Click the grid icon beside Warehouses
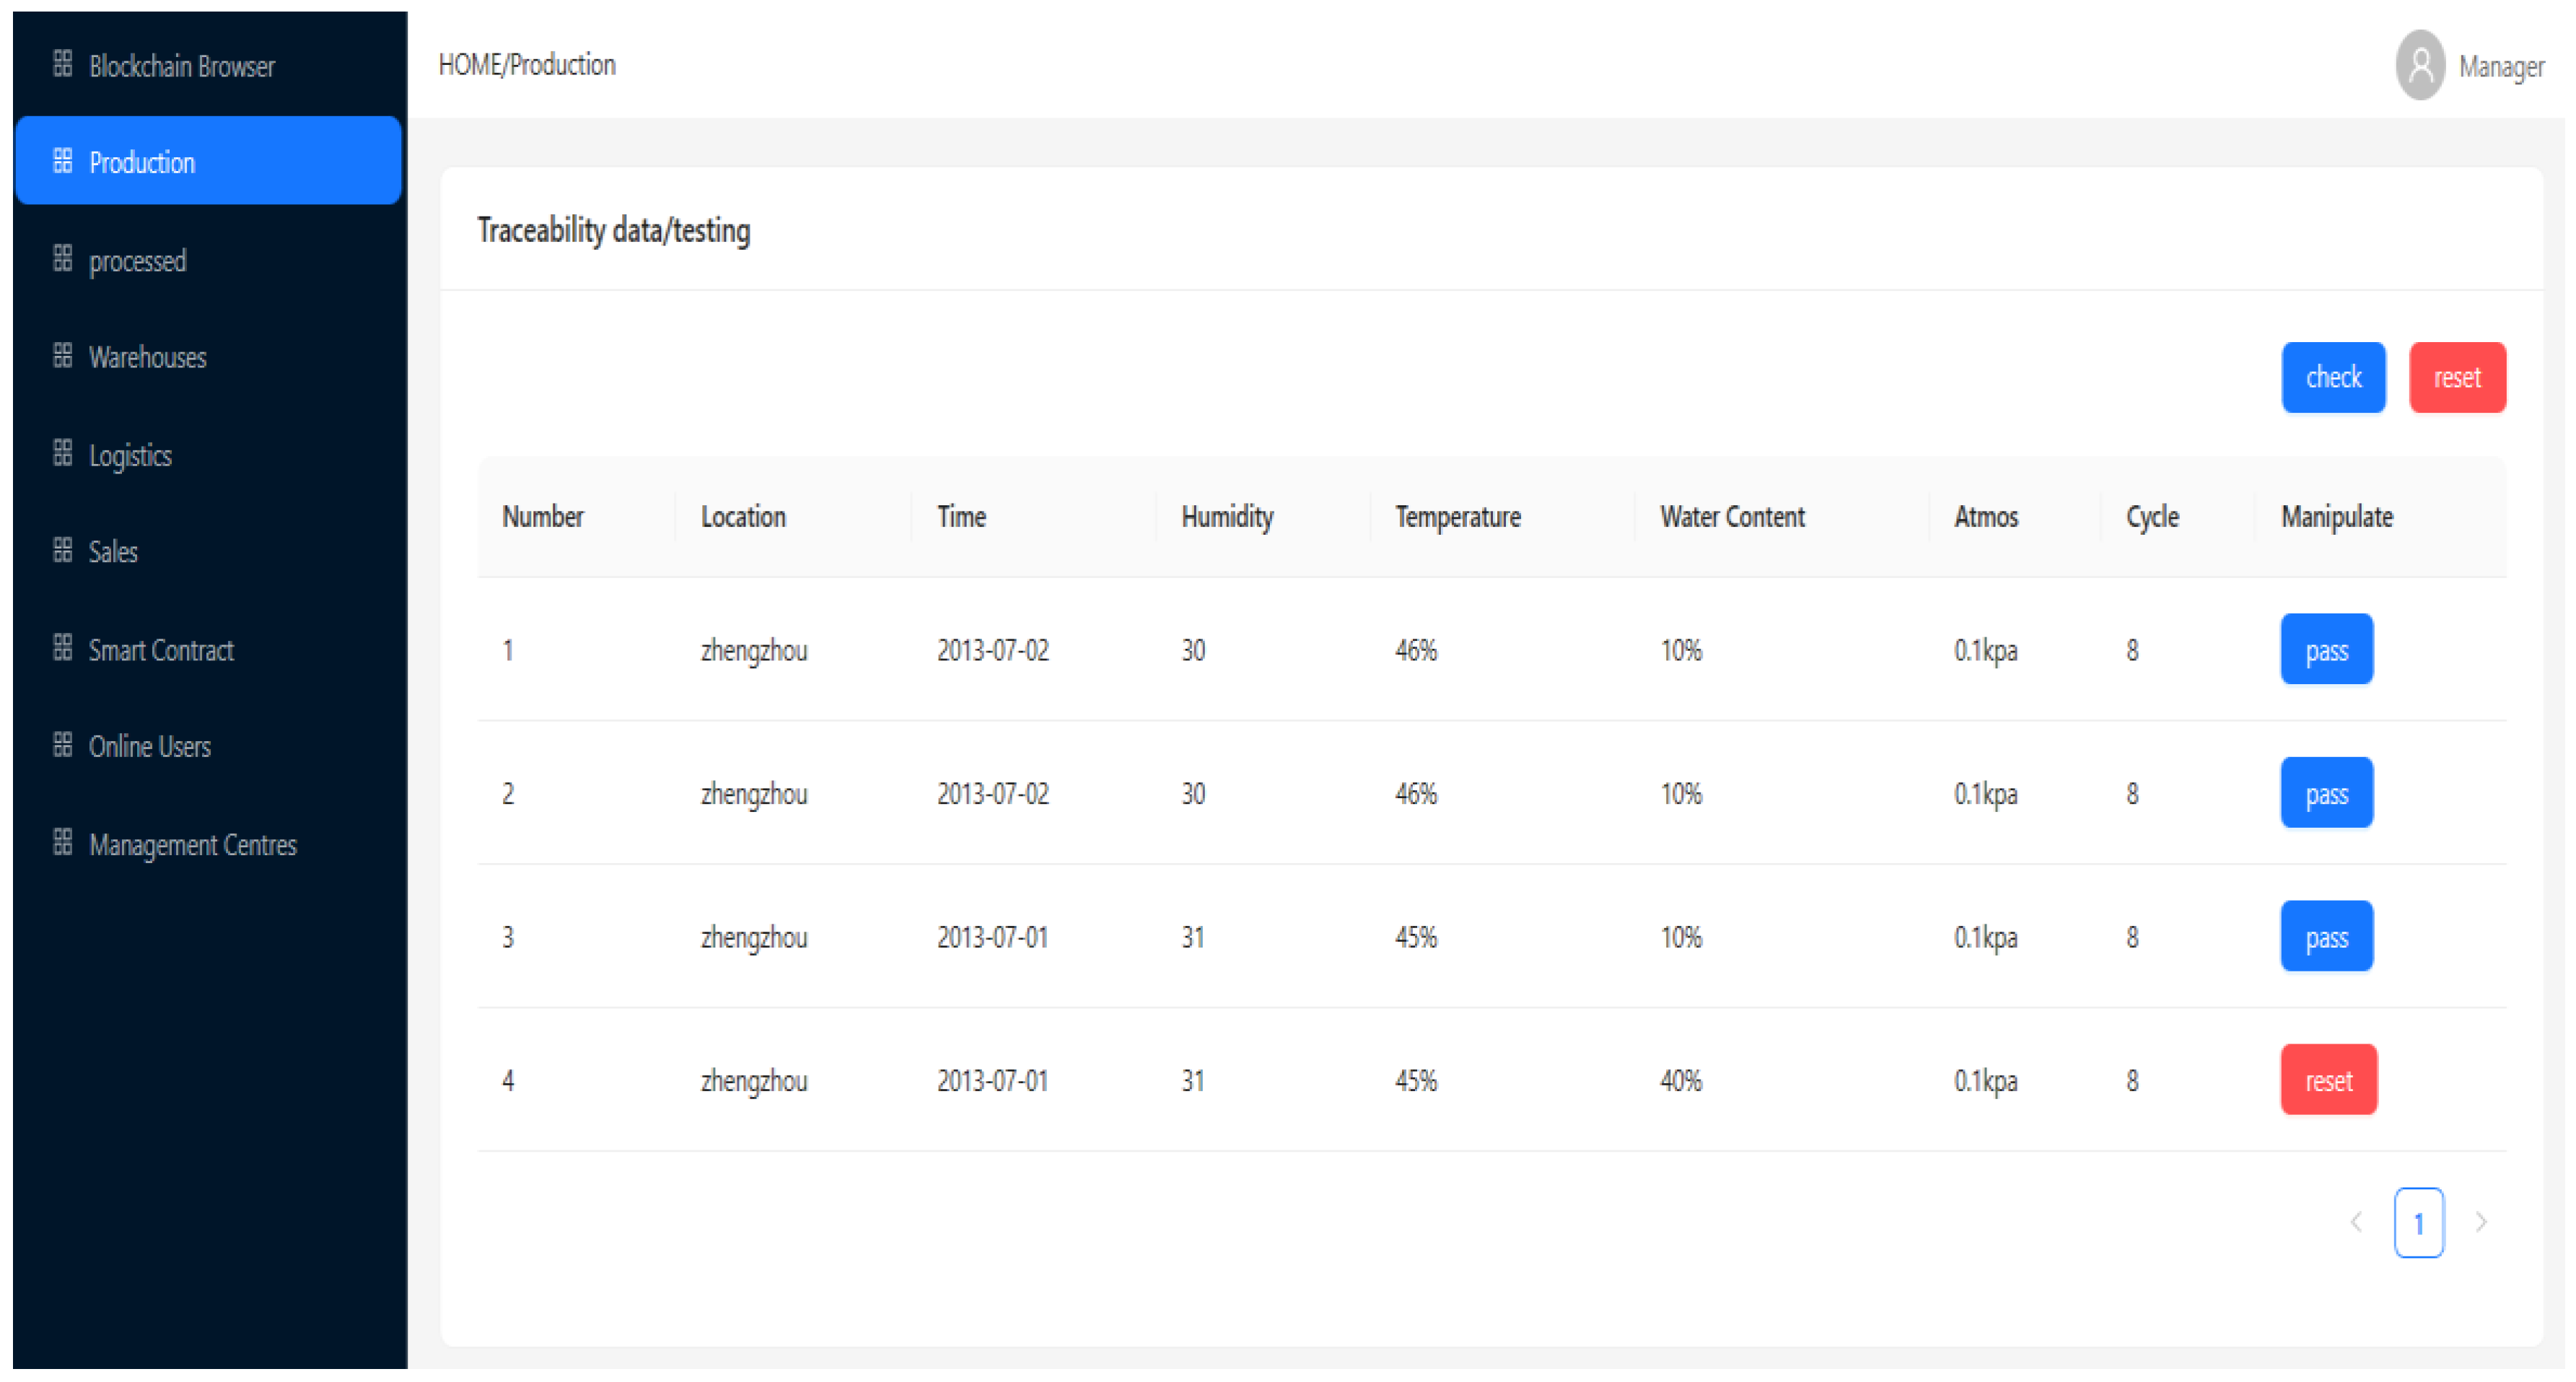This screenshot has width=2576, height=1382. tap(62, 356)
